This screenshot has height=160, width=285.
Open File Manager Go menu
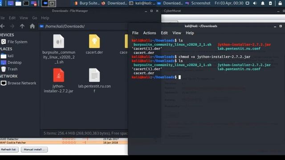point(35,18)
